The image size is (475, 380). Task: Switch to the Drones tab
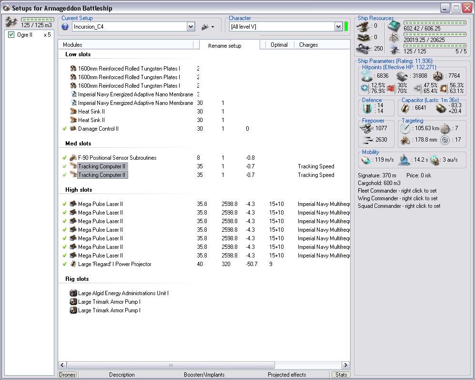(x=67, y=375)
